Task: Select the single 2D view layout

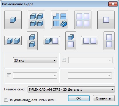Action: click(x=106, y=20)
